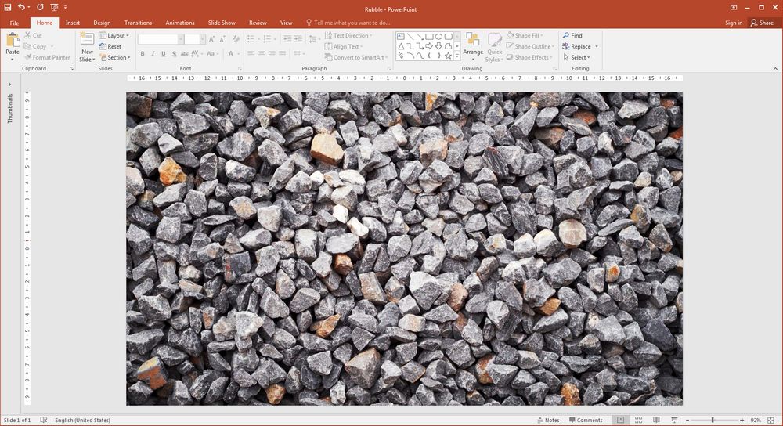Switch to the Transitions tab
The width and height of the screenshot is (783, 426).
138,23
